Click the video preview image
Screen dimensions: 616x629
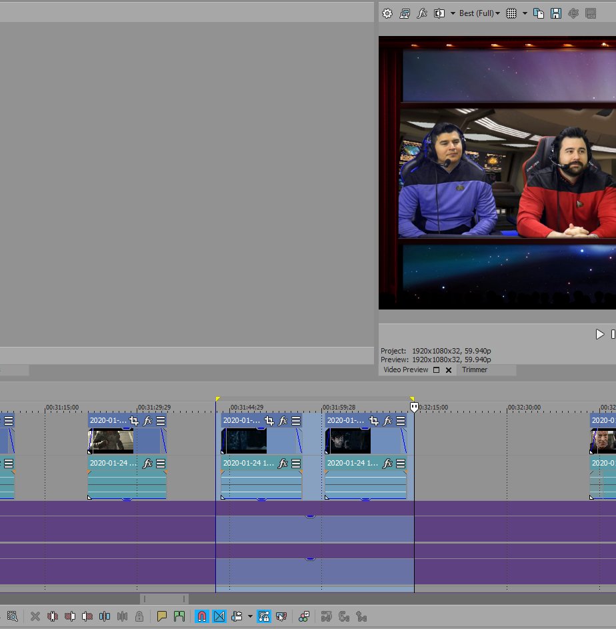click(x=497, y=173)
